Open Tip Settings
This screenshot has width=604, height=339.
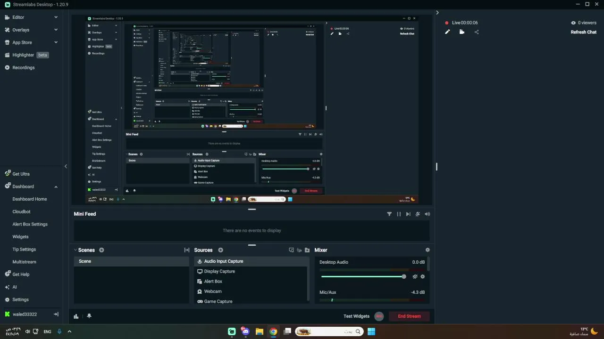click(24, 250)
